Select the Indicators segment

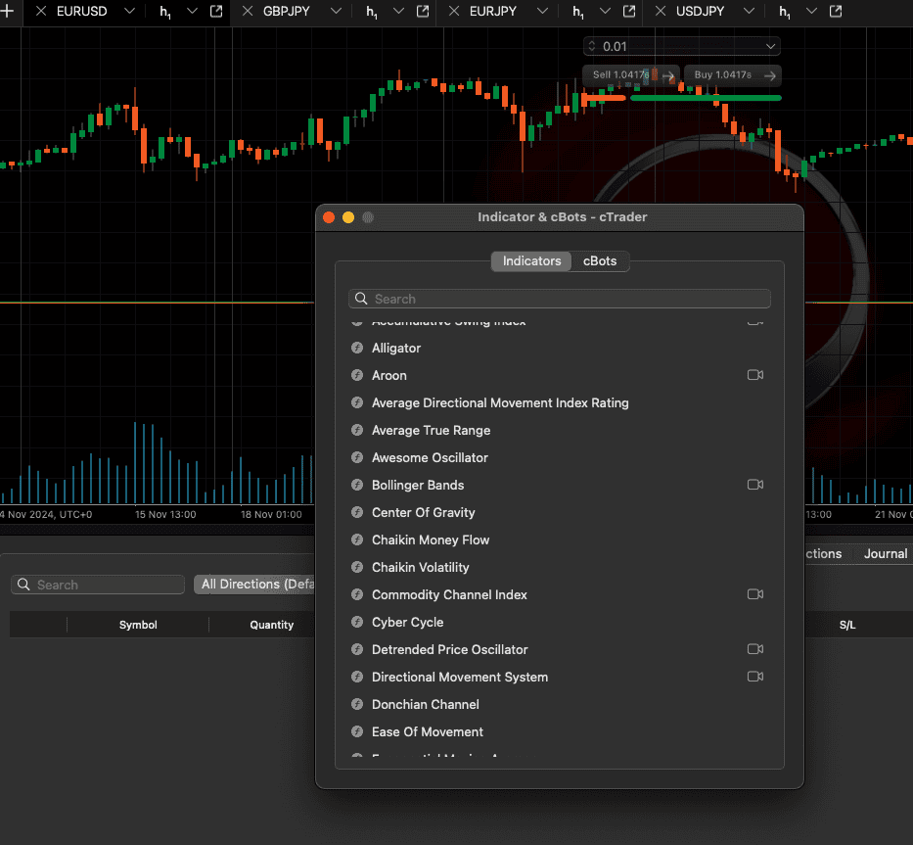(x=531, y=261)
